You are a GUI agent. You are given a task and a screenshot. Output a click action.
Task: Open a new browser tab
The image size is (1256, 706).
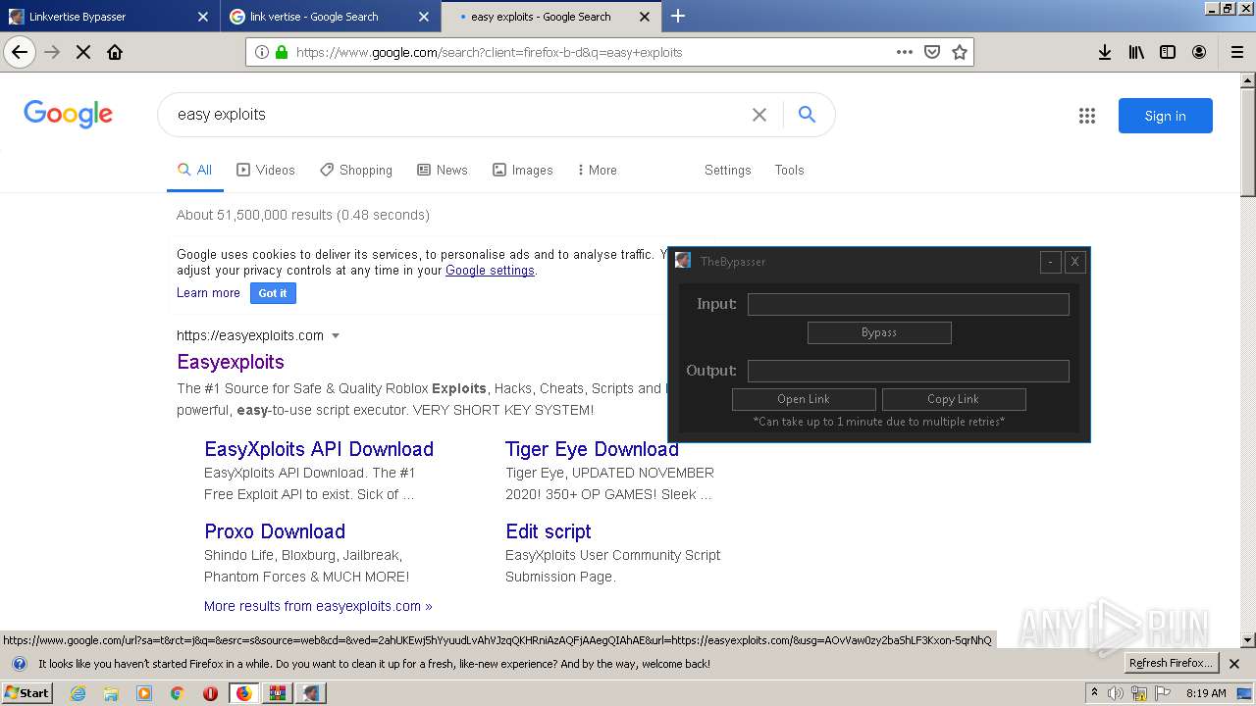coord(677,16)
